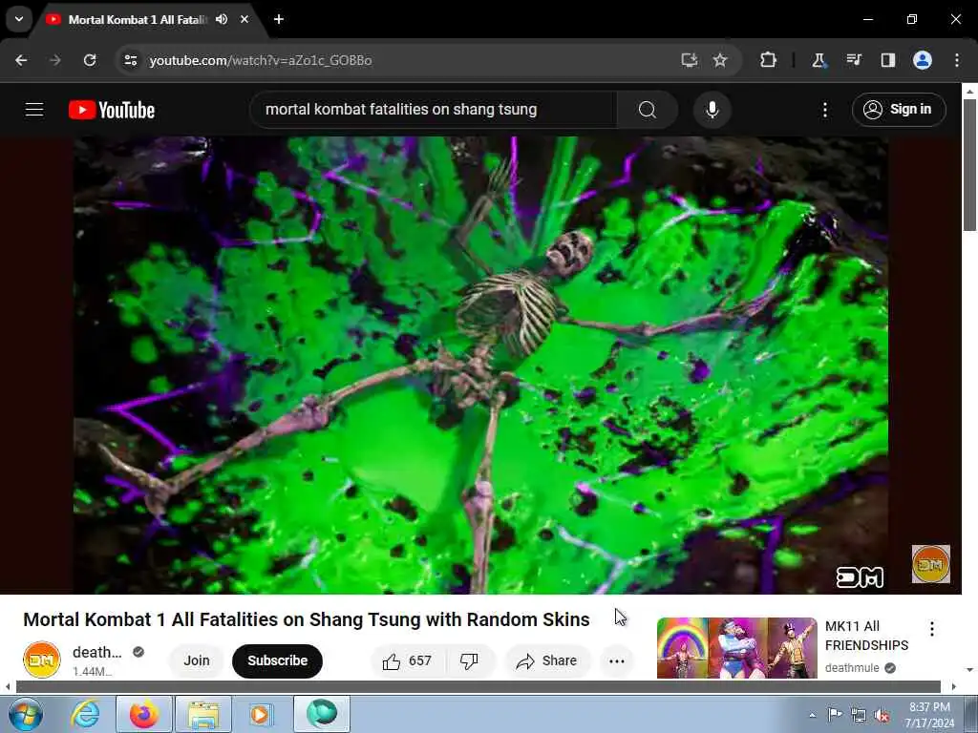Open Firefox from the taskbar

tap(144, 714)
